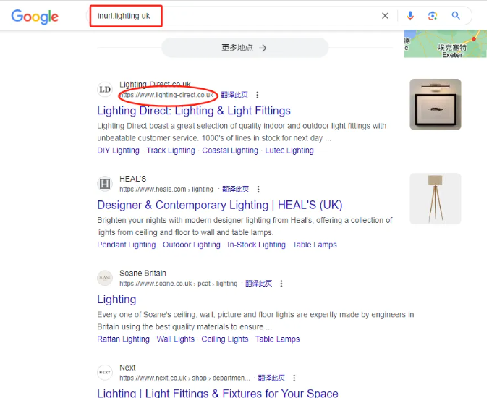This screenshot has width=497, height=398.
Task: Translate the Next page via 翻译此页
Action: click(x=271, y=378)
